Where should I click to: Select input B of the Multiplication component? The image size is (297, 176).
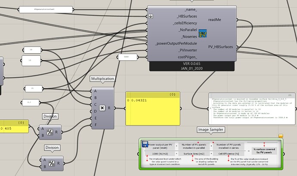coord(96,98)
